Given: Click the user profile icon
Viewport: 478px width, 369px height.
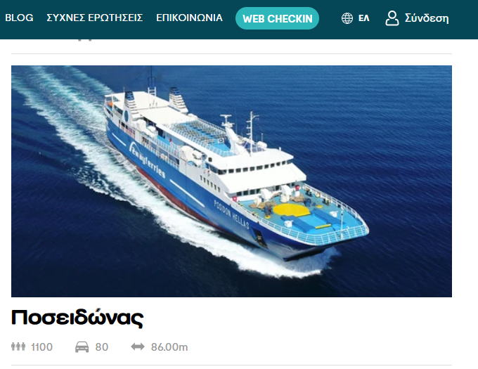Looking at the screenshot, I should [x=392, y=18].
